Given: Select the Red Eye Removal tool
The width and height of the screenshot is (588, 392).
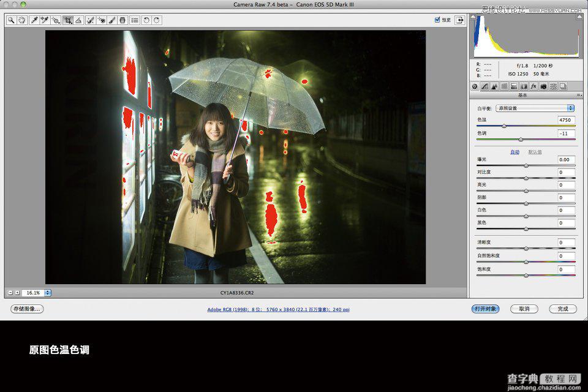Looking at the screenshot, I should click(101, 20).
